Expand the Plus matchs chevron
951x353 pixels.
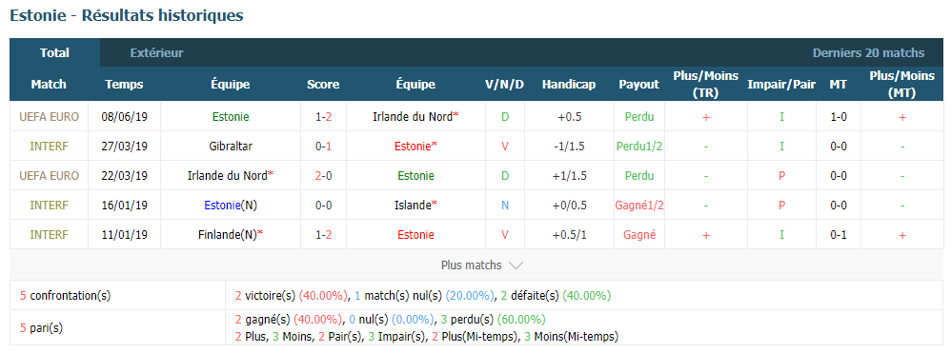pyautogui.click(x=516, y=265)
